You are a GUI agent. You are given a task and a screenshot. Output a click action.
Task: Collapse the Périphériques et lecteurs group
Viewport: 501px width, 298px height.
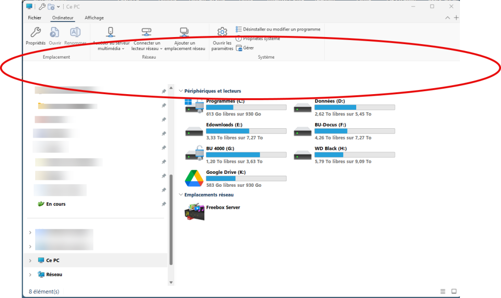click(180, 91)
